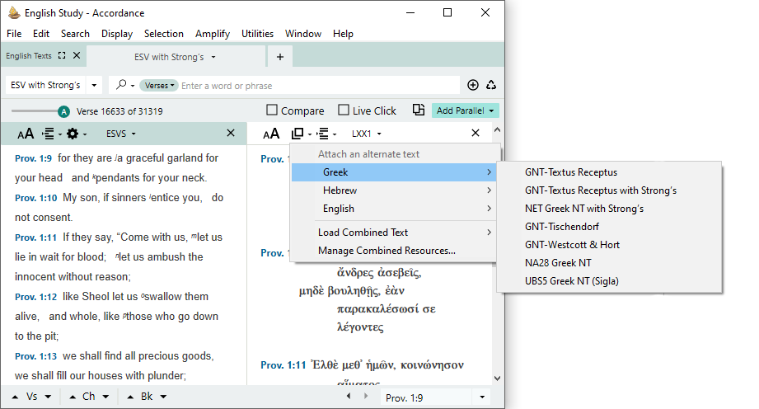
Task: Click the text size icon in LXX1 pane
Action: (271, 134)
